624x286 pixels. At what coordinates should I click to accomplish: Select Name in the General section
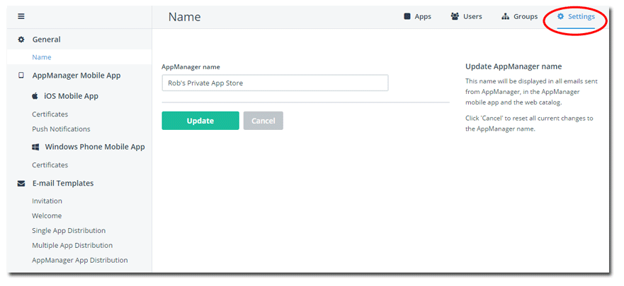click(42, 57)
